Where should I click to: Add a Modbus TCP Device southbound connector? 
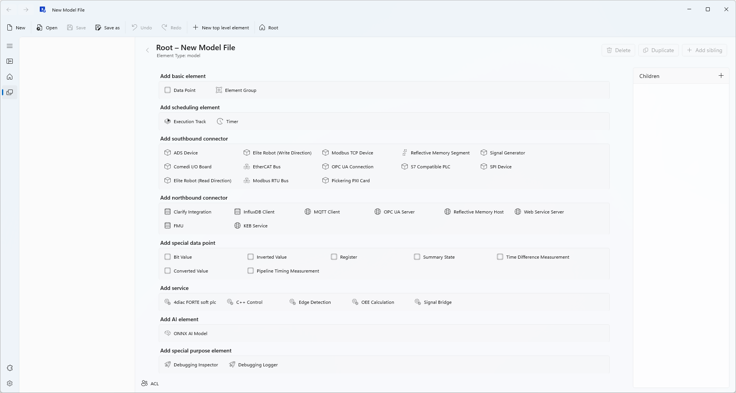coord(352,152)
